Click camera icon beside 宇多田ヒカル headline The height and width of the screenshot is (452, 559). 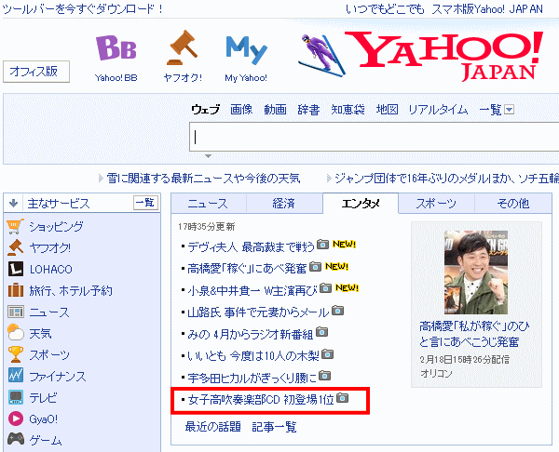[x=324, y=376]
